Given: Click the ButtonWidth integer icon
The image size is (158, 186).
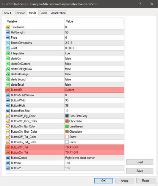Looking at the screenshot, I should pyautogui.click(x=8, y=100).
